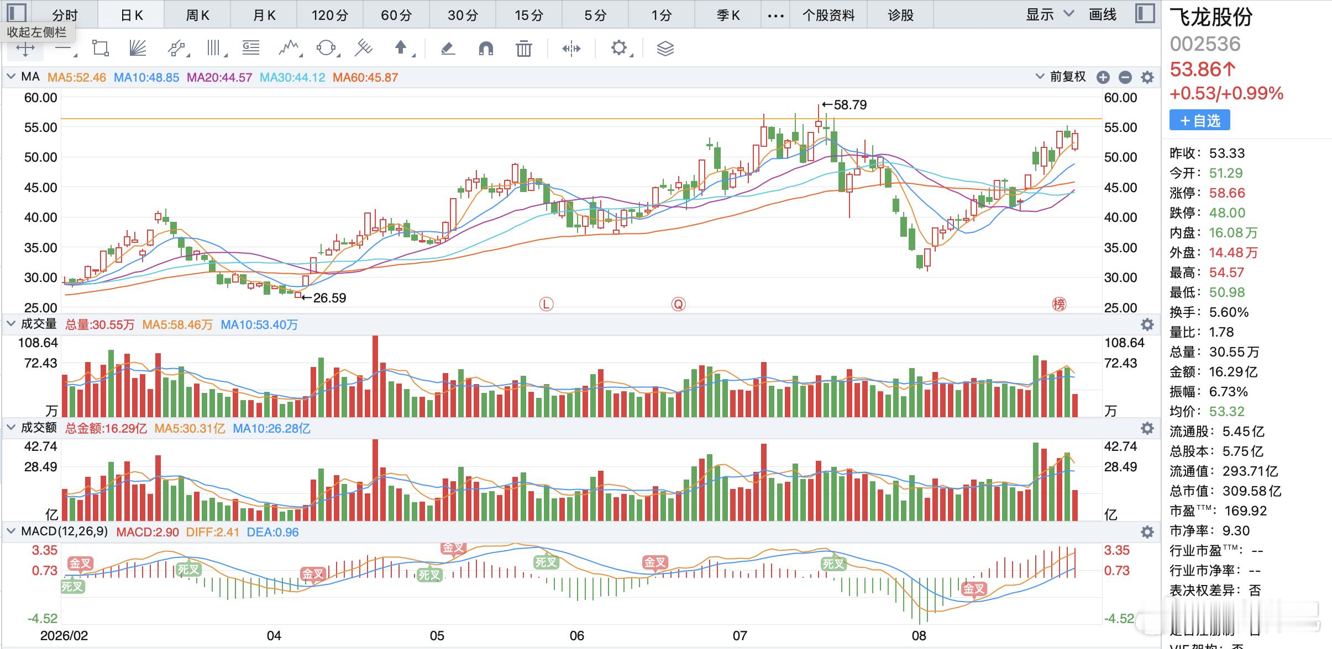Click the 画线 drawing button
This screenshot has height=649, width=1332.
pyautogui.click(x=1103, y=15)
